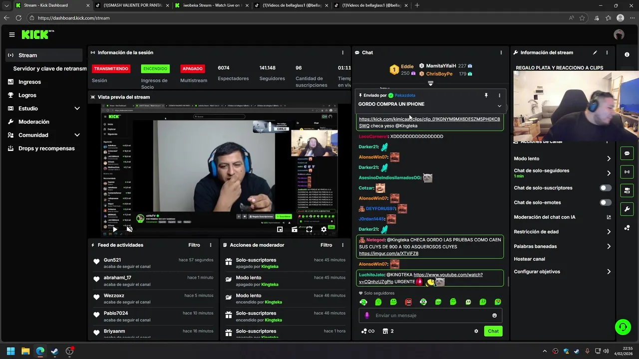Open pinned message three-dot options

tap(499, 95)
